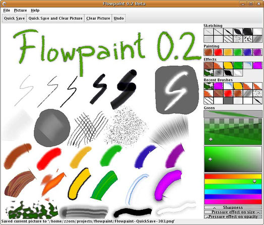The height and width of the screenshot is (225, 264).
Task: Select the orange wedge brush in Effects
Action: [x=218, y=66]
